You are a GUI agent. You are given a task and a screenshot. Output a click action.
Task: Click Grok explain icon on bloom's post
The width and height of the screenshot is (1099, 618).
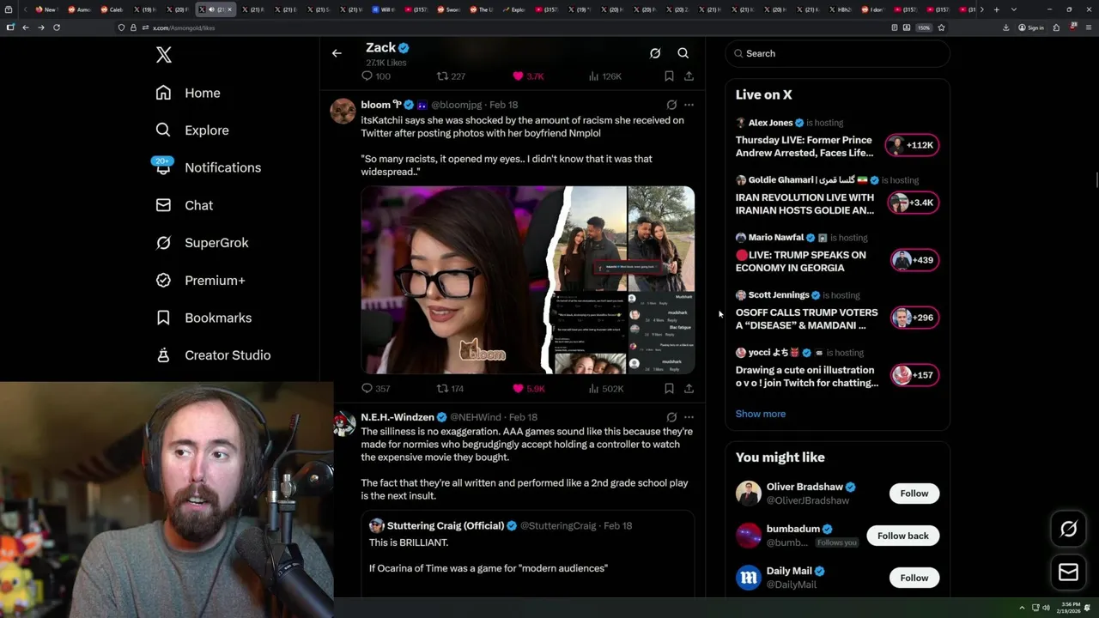(671, 105)
